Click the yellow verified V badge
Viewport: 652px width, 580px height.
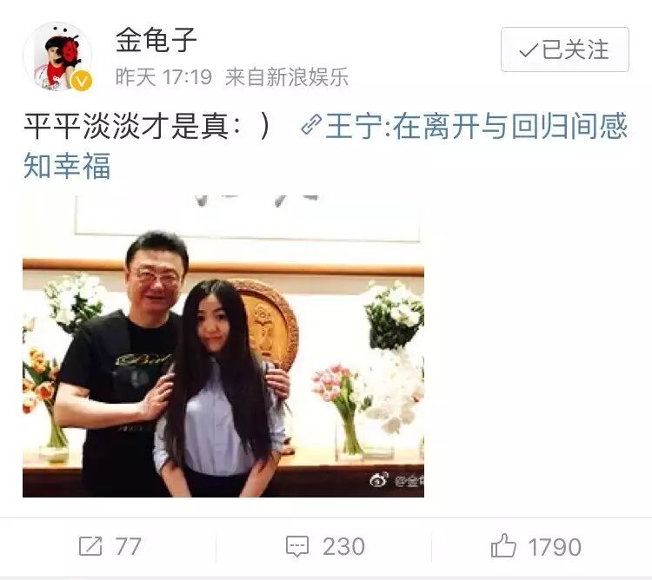[82, 81]
